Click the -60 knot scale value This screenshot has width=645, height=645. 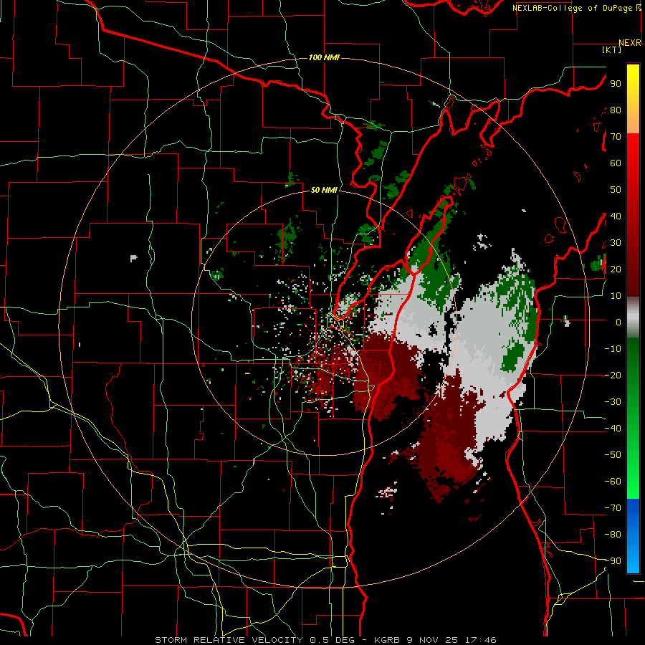point(613,482)
